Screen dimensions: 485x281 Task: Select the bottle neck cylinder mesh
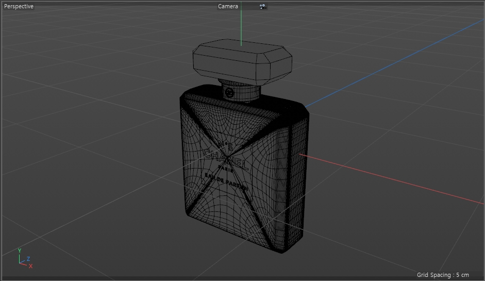tap(241, 91)
